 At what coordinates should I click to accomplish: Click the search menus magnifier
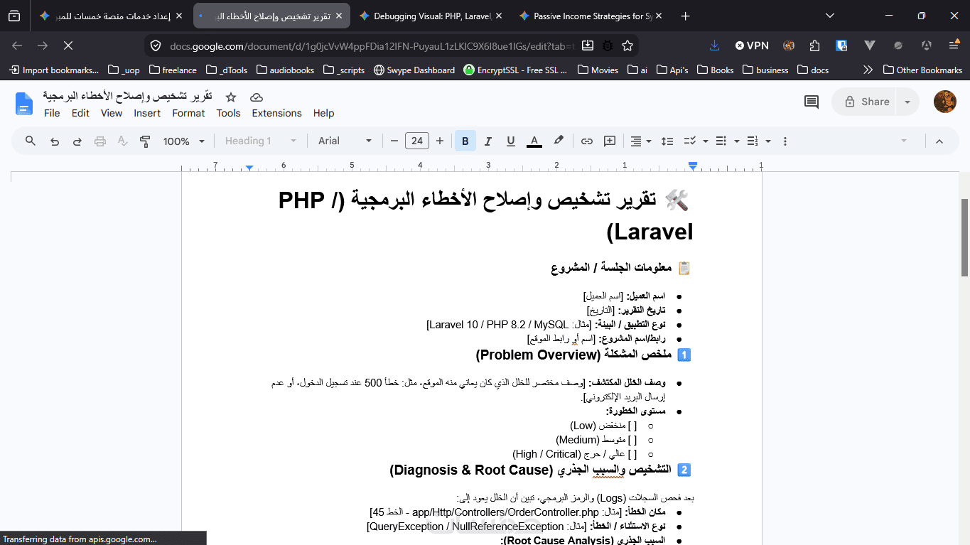tap(31, 141)
